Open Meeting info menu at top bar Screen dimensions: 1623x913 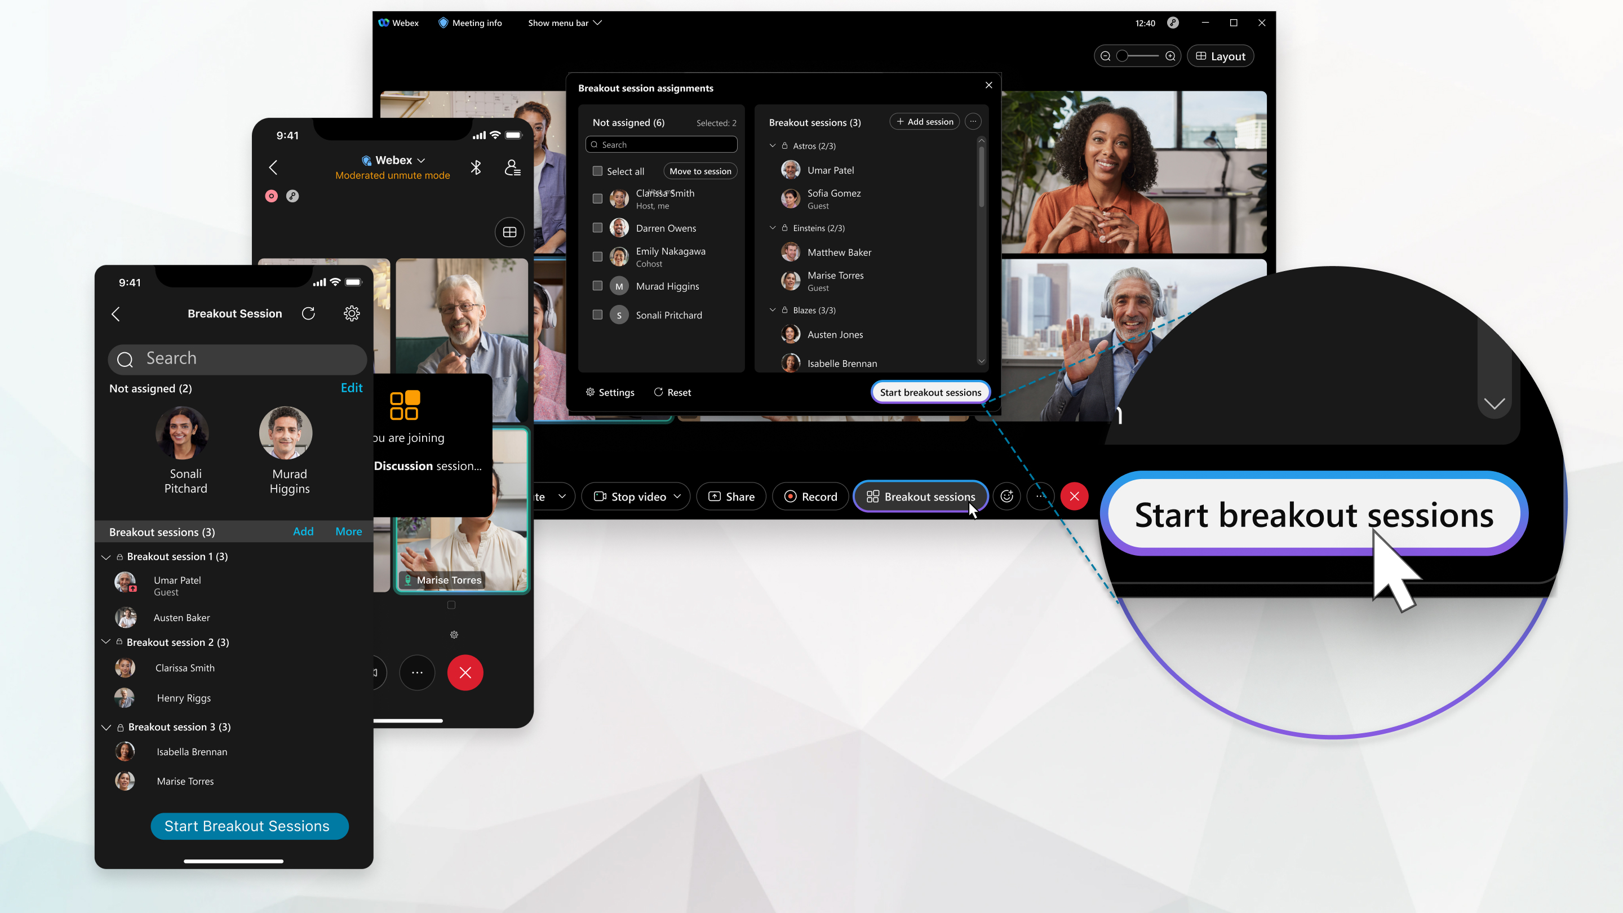(x=472, y=23)
